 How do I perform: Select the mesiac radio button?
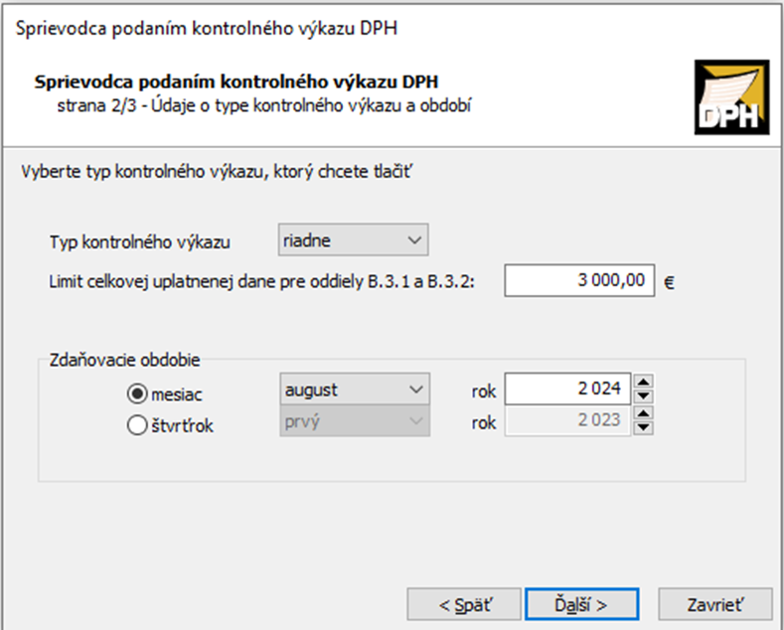point(138,393)
